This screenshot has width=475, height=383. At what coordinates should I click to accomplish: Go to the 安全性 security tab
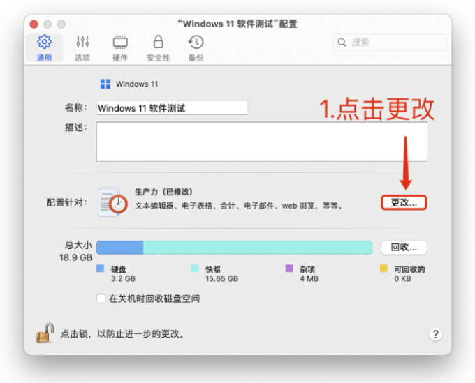click(x=158, y=48)
